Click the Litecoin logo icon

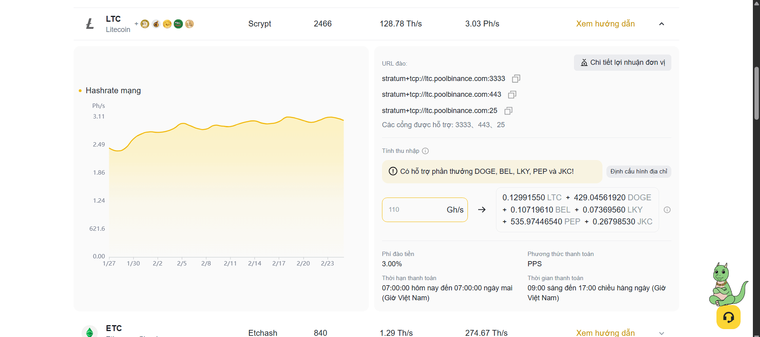coord(90,24)
